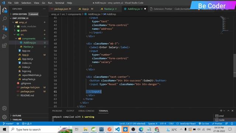Open the Terminal menu

pos(59,3)
